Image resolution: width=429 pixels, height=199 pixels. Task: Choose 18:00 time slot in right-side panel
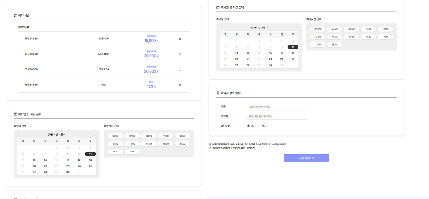click(x=335, y=45)
